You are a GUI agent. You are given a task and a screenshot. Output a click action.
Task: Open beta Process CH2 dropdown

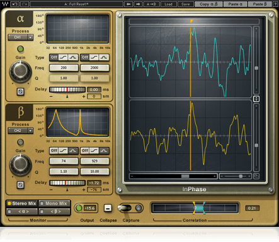click(x=20, y=131)
